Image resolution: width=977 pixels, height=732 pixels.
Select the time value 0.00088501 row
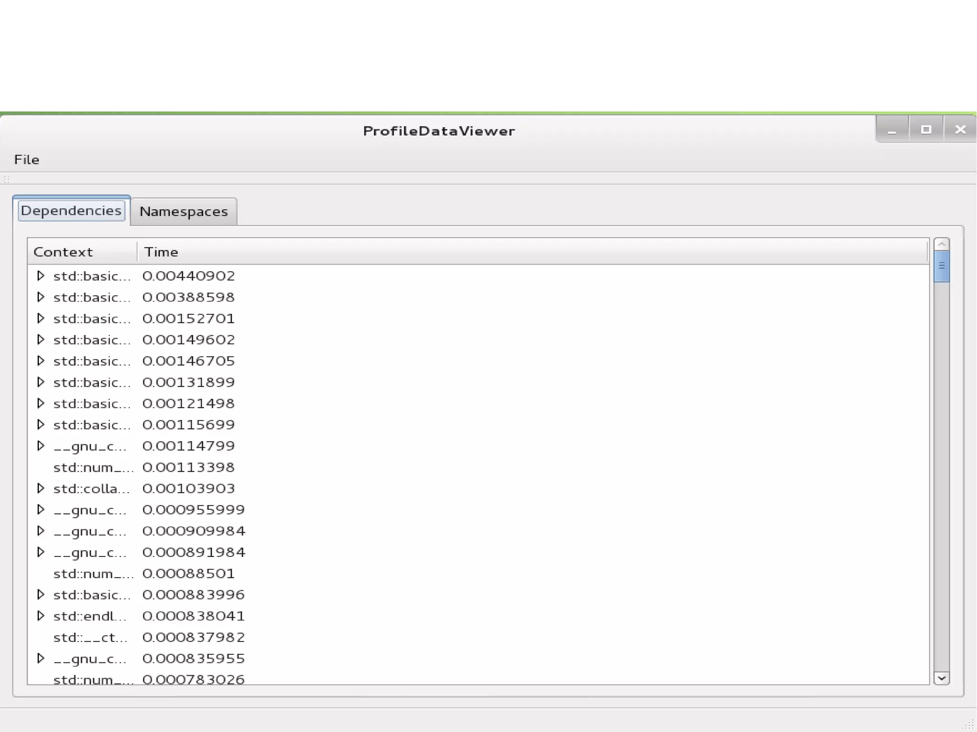point(188,573)
